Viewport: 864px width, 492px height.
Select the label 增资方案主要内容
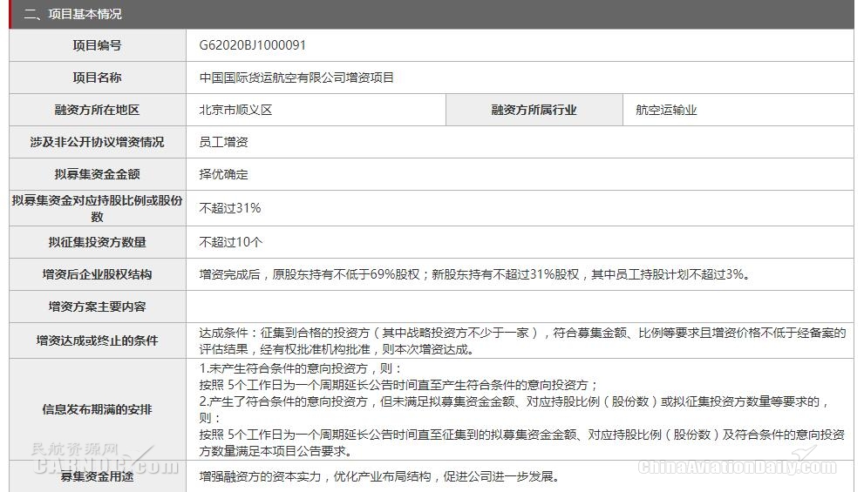97,307
